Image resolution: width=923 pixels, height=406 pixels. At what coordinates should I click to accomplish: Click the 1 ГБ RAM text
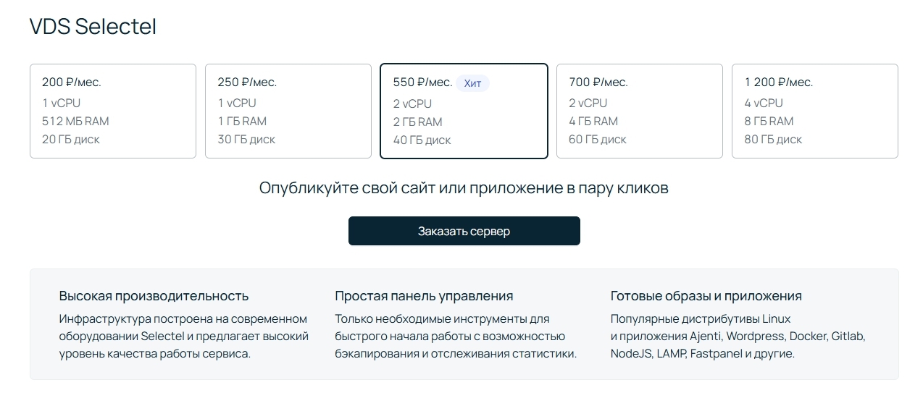242,121
